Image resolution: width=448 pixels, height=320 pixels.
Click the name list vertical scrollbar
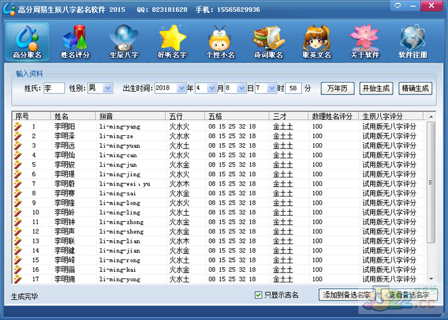(x=432, y=198)
